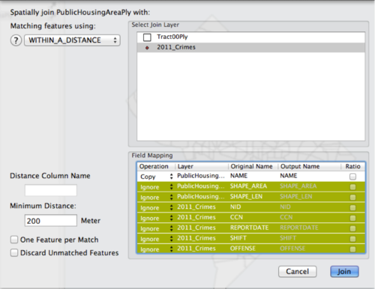Toggle the Ratio checkbox for REPORTDATE
This screenshot has height=289, width=375.
click(352, 228)
